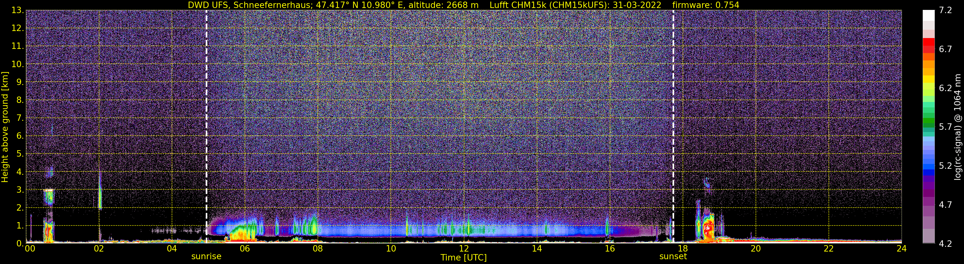
Task: Click the sunset label below the axis
Action: point(673,257)
